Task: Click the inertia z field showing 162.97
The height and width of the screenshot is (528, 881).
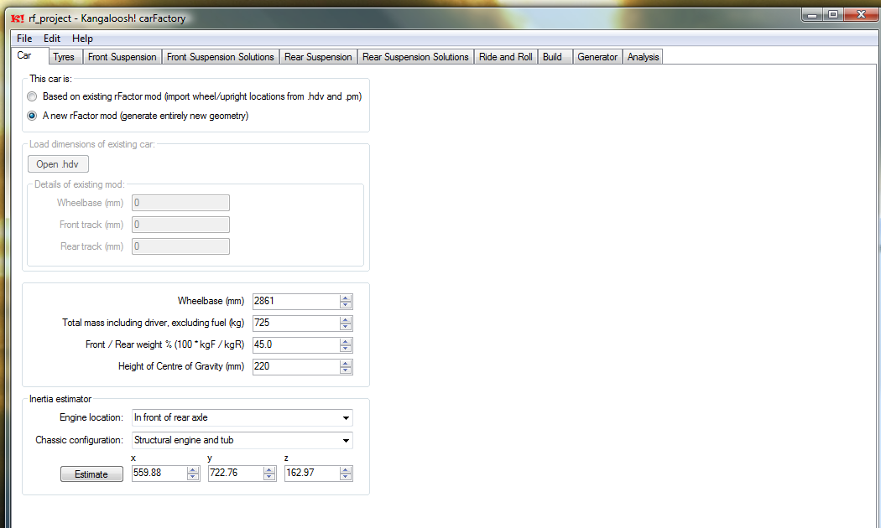Action: coord(312,473)
